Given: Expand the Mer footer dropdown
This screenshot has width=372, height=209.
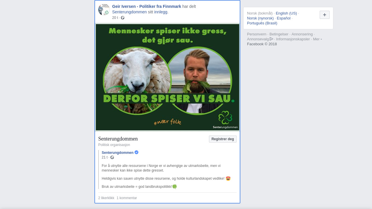Looking at the screenshot, I should tap(317, 39).
